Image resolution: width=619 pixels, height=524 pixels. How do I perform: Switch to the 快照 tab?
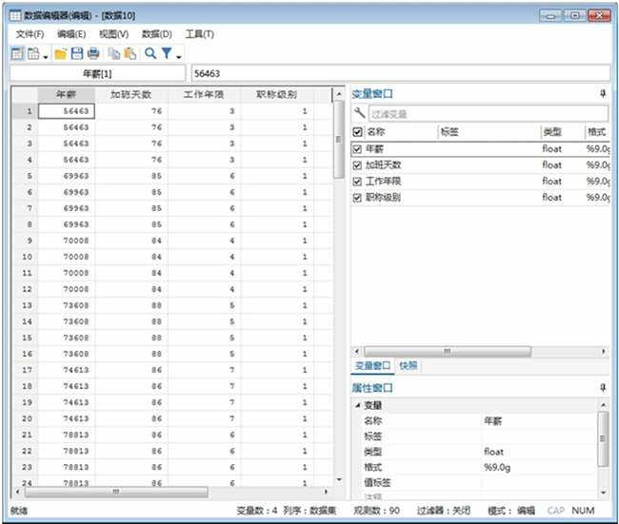409,365
